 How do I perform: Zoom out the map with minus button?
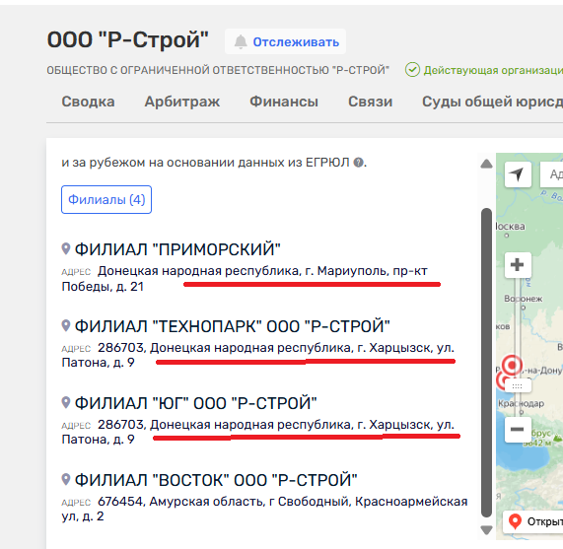coord(518,429)
